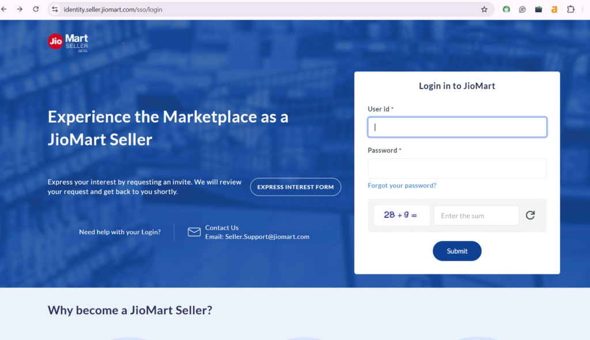This screenshot has height=340, width=590.
Task: Follow the 'Forgot your password?' link
Action: point(402,185)
